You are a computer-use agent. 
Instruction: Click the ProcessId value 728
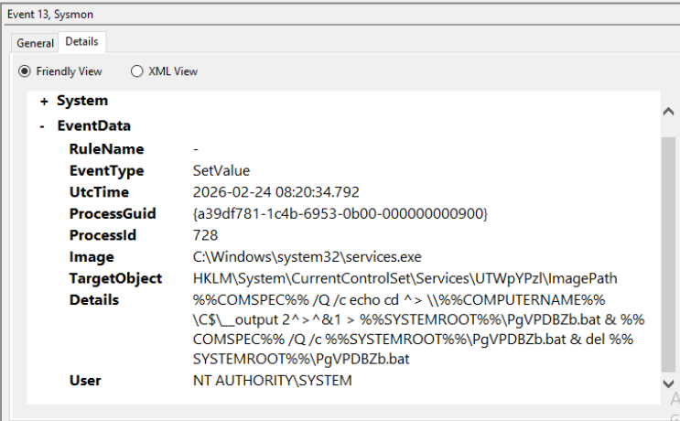tap(205, 235)
